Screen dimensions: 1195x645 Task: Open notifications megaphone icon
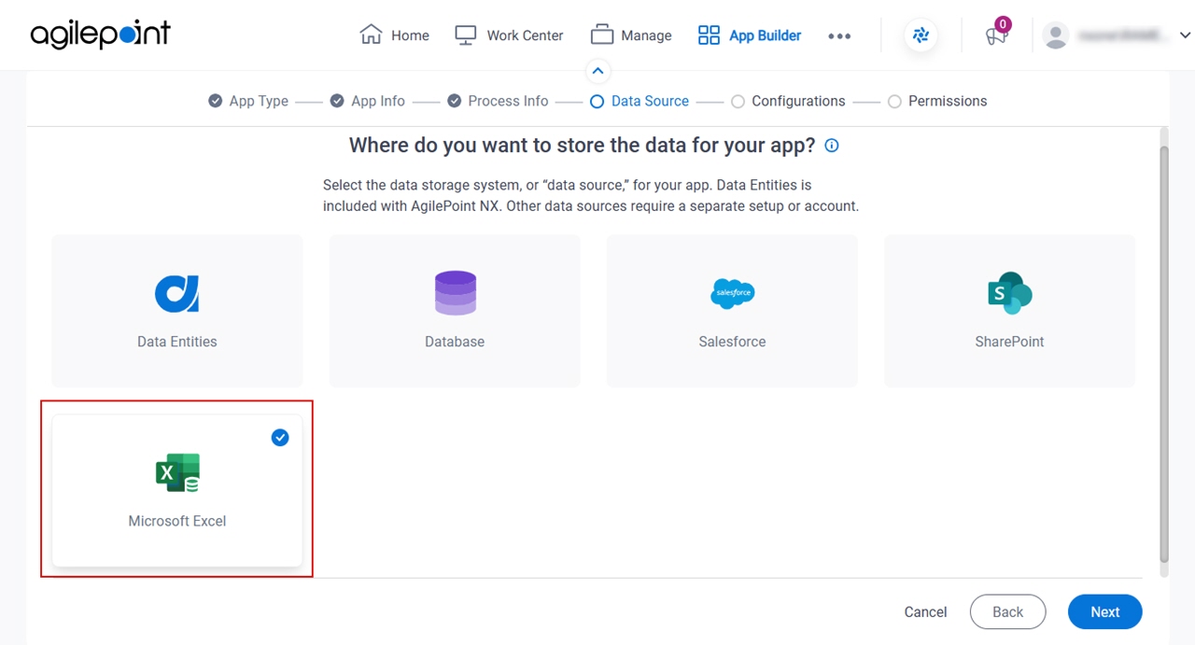pos(996,36)
